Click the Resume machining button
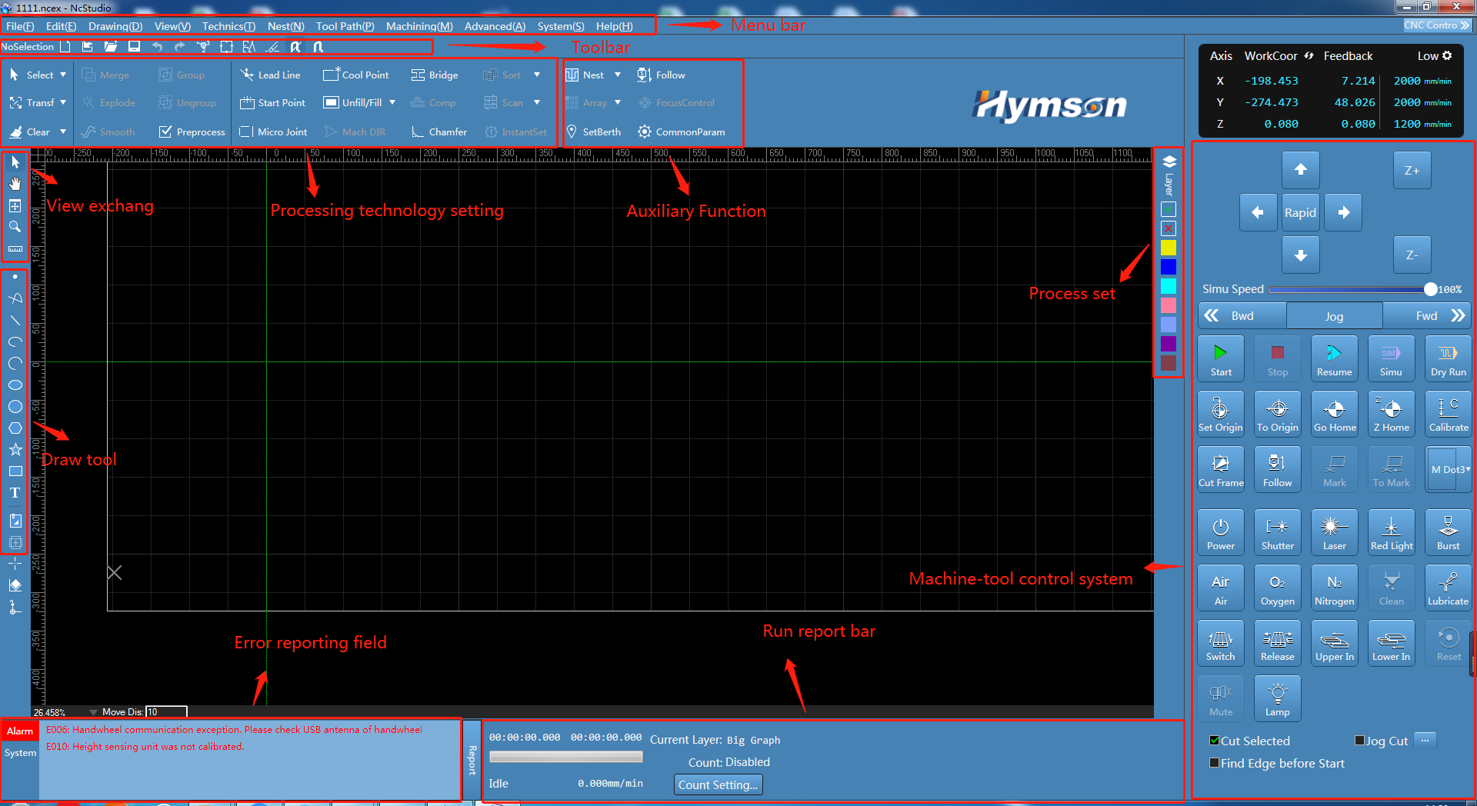The image size is (1477, 806). pos(1334,359)
